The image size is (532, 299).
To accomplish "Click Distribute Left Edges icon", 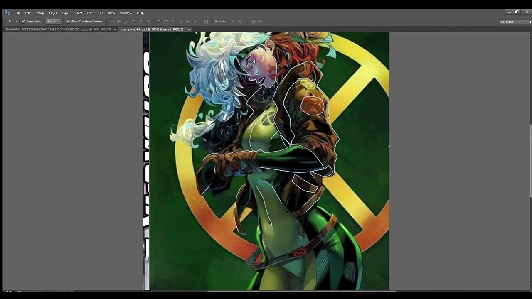I will (181, 21).
